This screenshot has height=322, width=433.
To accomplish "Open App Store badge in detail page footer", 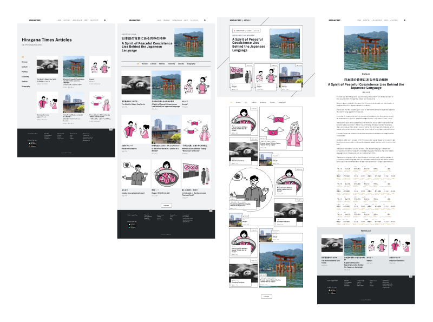I will (332, 290).
